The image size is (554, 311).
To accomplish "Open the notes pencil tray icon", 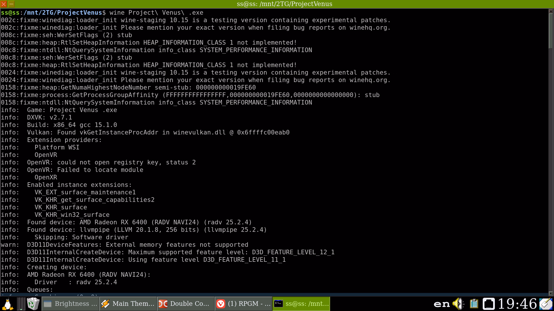I will pos(546,304).
